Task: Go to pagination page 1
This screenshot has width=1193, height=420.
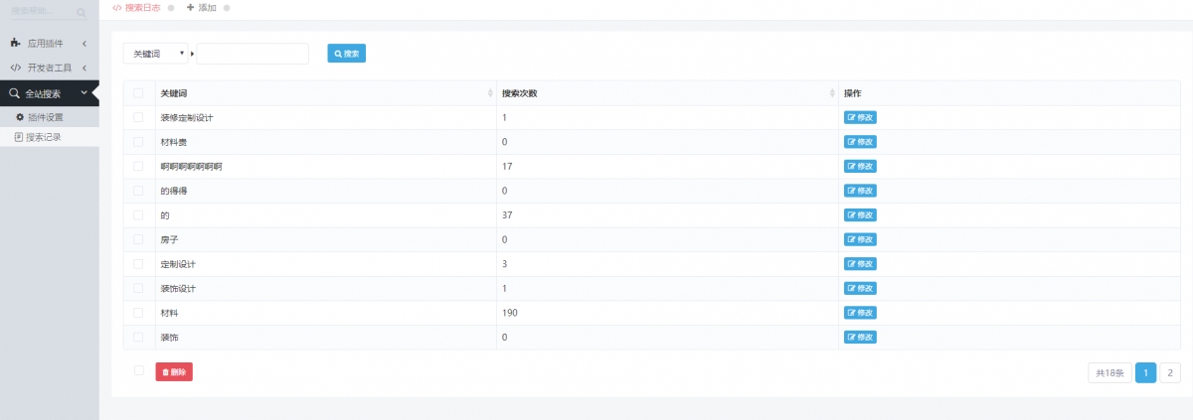Action: (x=1145, y=373)
